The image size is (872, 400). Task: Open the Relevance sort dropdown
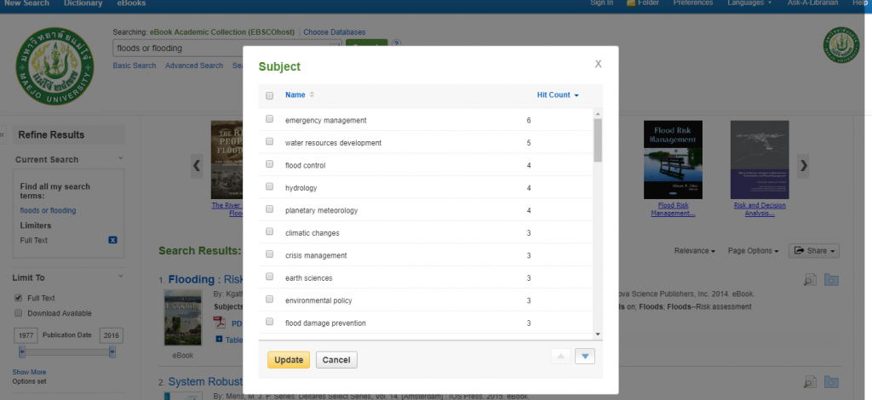(x=695, y=251)
